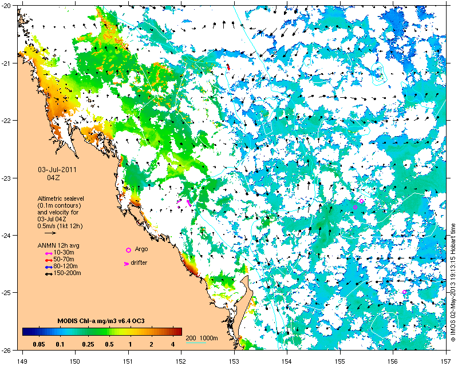Click the red ANMN marker near 153°E, 21°S

[x=228, y=67]
